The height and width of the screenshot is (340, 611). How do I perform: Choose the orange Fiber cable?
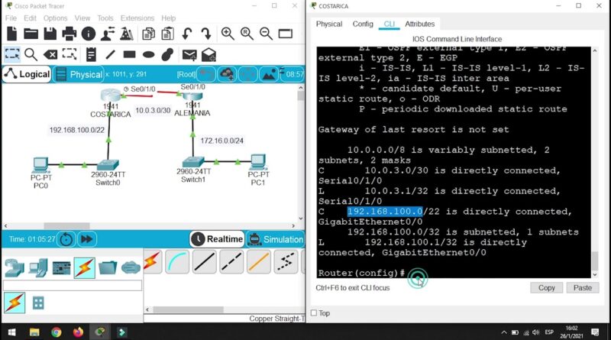pos(259,262)
